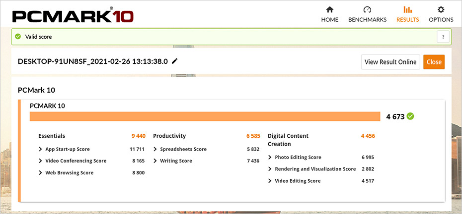Image resolution: width=462 pixels, height=214 pixels.
Task: Expand Spreadsheets Score chevron
Action: click(x=155, y=149)
